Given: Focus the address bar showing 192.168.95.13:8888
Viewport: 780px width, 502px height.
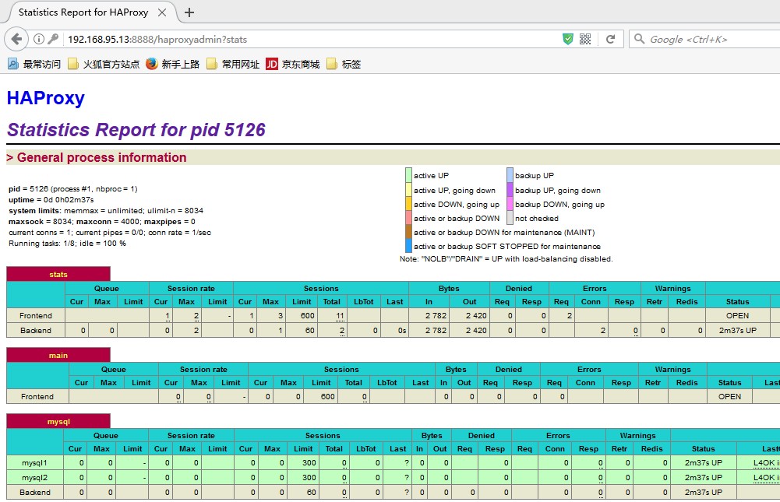Looking at the screenshot, I should click(313, 39).
